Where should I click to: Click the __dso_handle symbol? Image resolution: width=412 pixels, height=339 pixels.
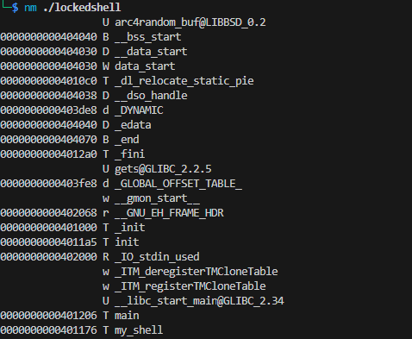[151, 96]
